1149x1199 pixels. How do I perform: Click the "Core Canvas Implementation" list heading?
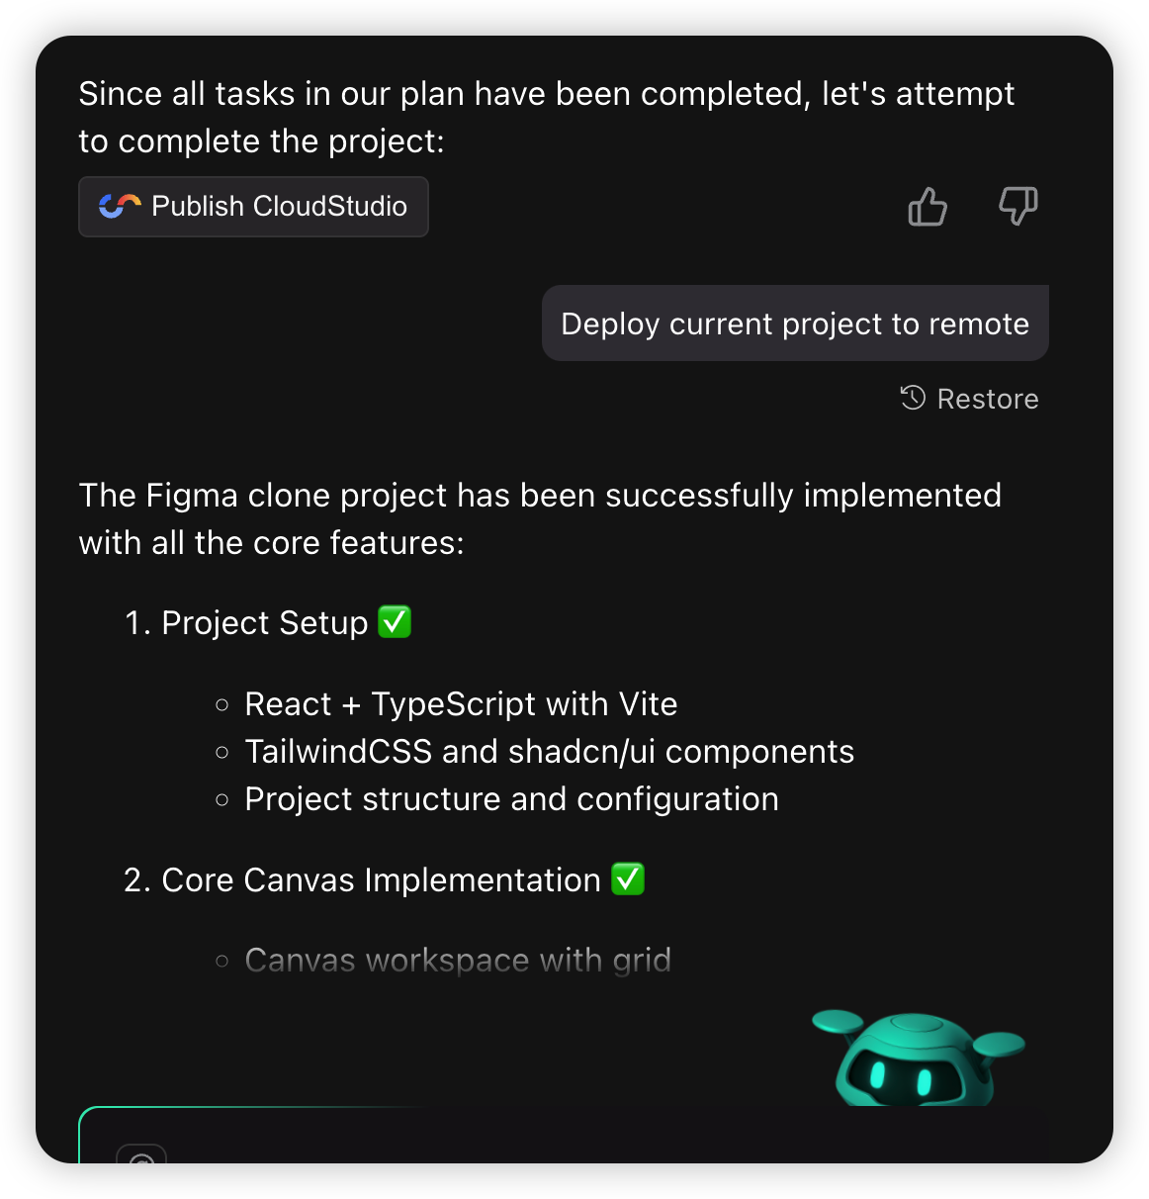(381, 879)
